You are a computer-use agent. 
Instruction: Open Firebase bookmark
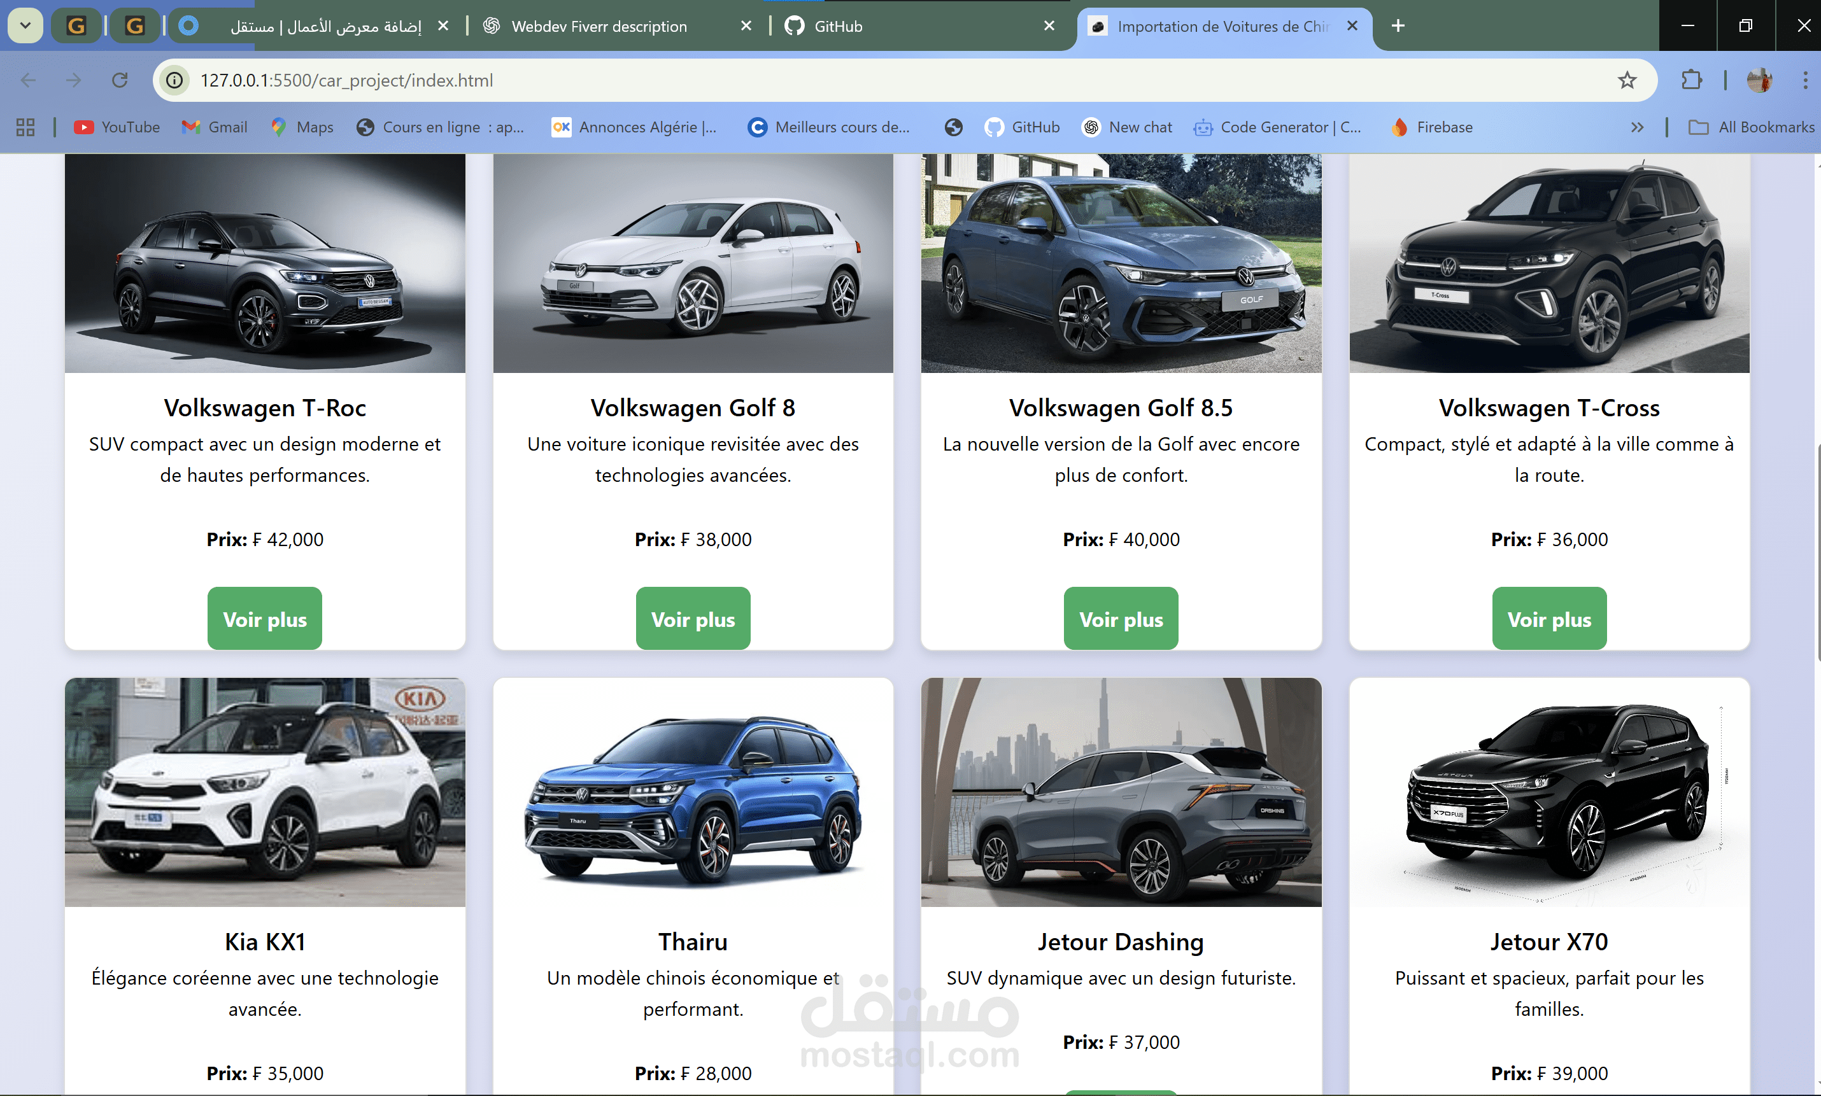click(1432, 127)
